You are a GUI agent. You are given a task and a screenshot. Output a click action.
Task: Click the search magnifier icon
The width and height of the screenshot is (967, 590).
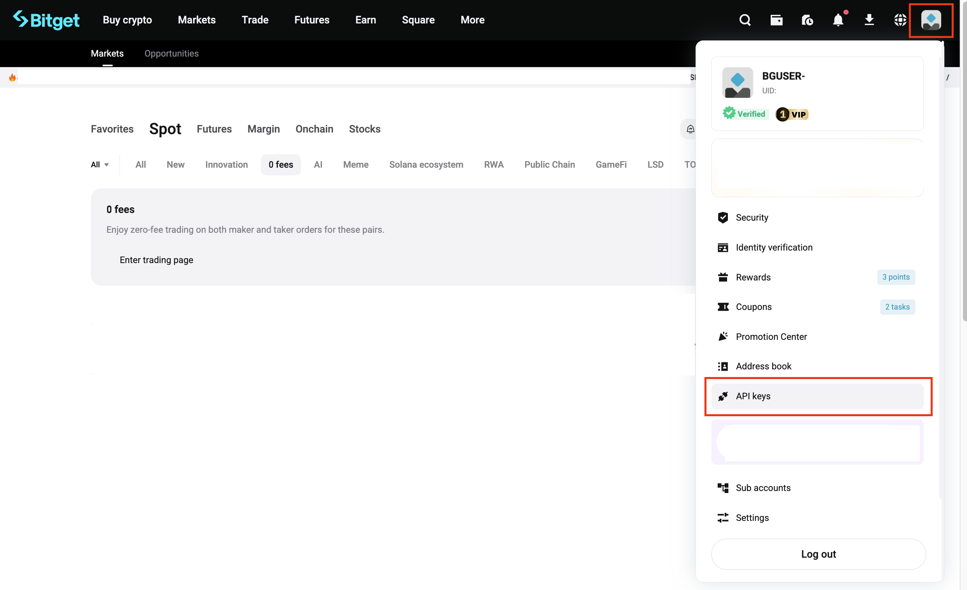[745, 20]
